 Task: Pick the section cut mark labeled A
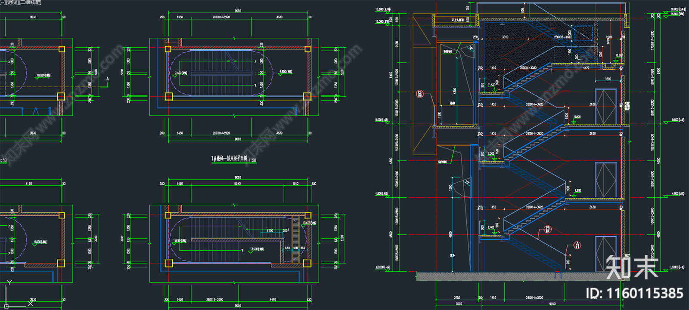(108, 79)
